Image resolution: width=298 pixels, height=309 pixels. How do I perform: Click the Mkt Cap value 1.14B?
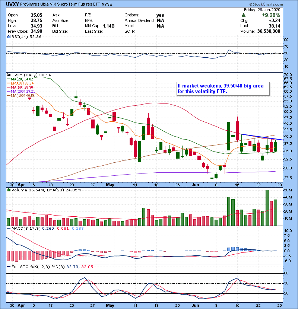click(109, 26)
